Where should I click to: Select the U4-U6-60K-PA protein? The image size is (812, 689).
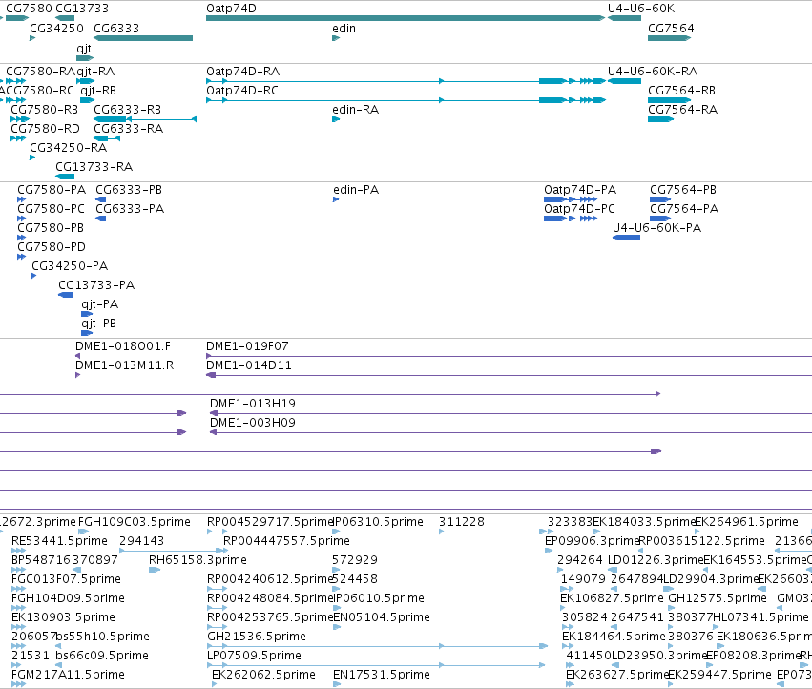click(x=627, y=238)
